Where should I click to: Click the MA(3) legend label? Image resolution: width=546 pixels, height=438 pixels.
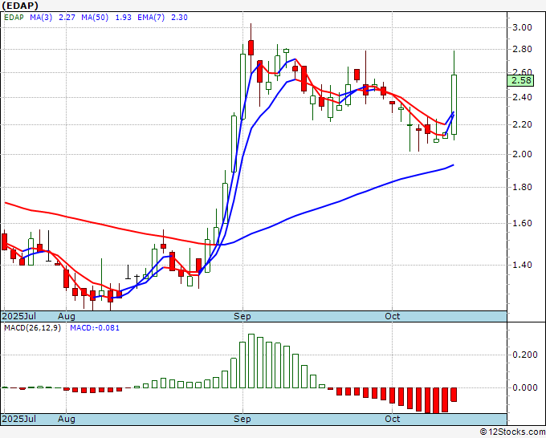(41, 18)
